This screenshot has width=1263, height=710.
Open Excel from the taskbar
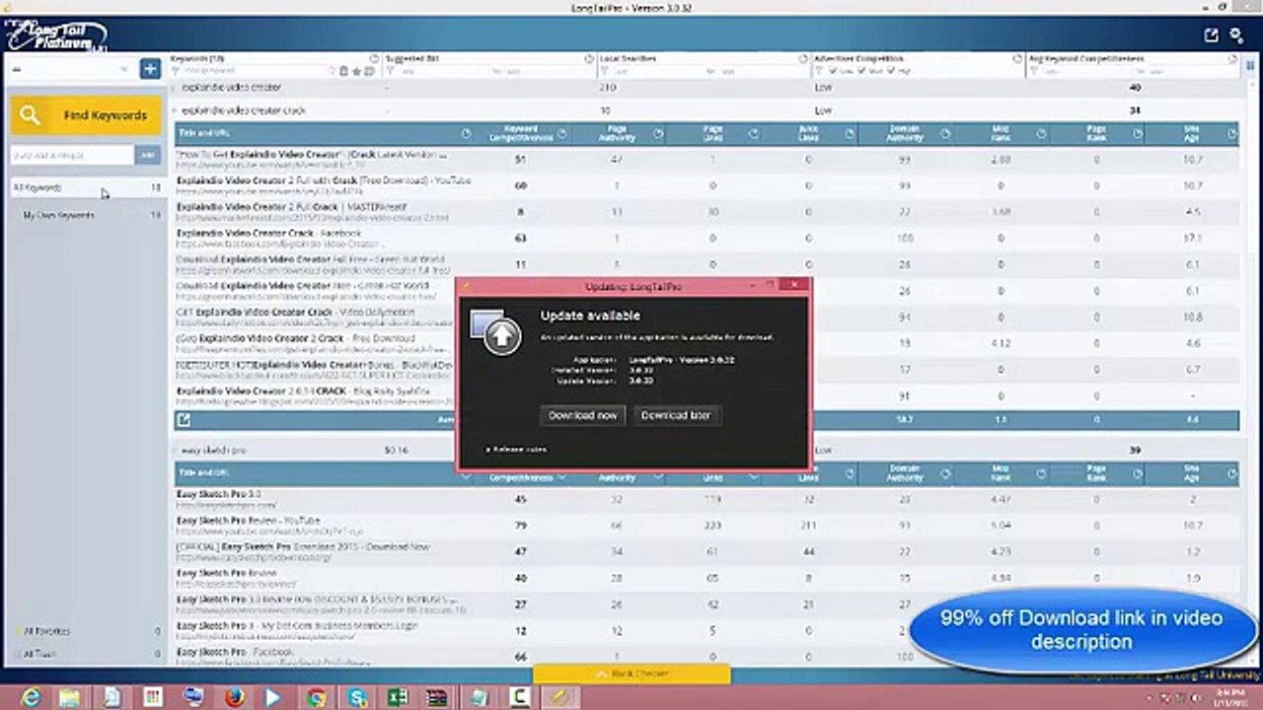[397, 697]
